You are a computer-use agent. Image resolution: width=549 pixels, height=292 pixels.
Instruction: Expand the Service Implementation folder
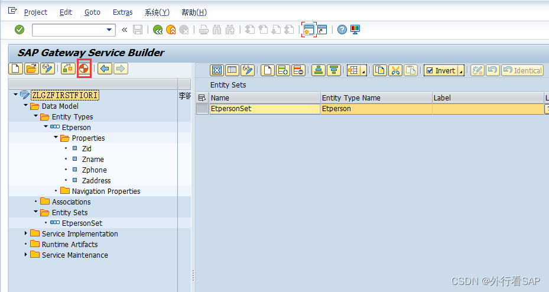coord(25,233)
